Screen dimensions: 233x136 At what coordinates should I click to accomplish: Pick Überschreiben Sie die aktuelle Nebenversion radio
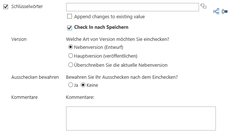70,65
